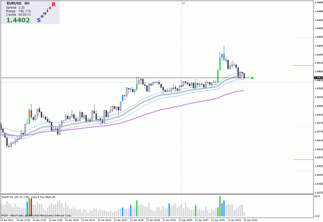Screen dimensions: 323x222
Task: Click the '21 Jun 17:47' time label
Action: pyautogui.click(x=40, y=220)
